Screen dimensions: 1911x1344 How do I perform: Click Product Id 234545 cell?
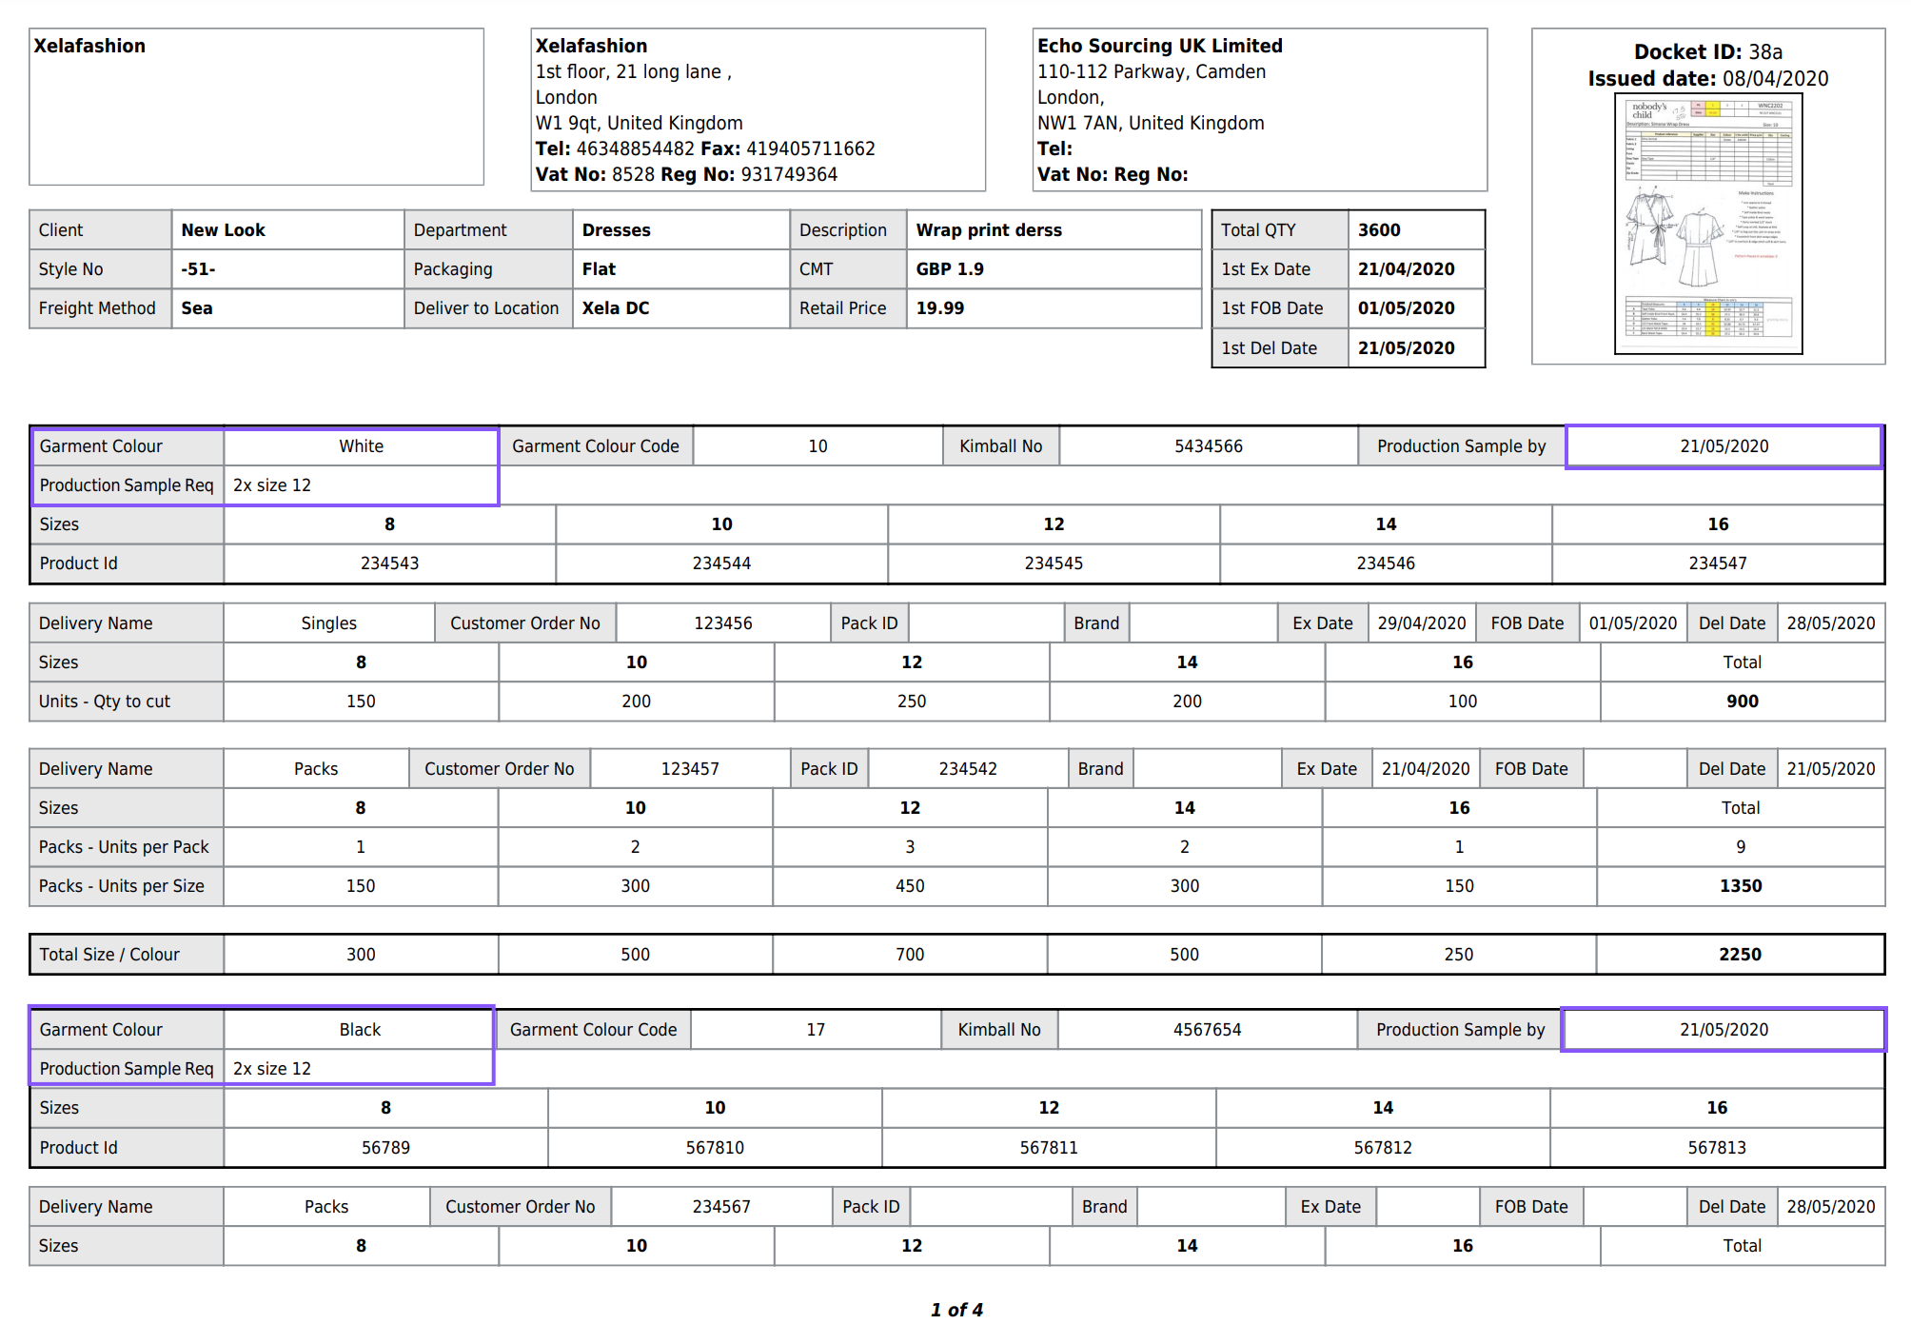pos(1053,563)
